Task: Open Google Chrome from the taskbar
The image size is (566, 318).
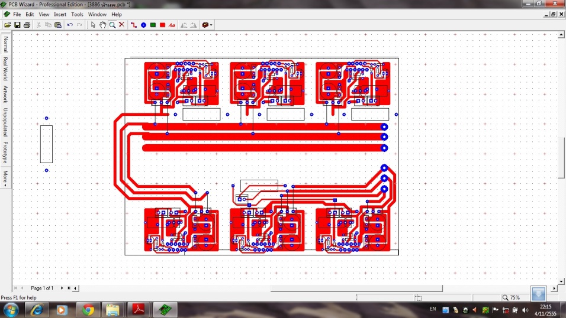Action: (x=88, y=309)
